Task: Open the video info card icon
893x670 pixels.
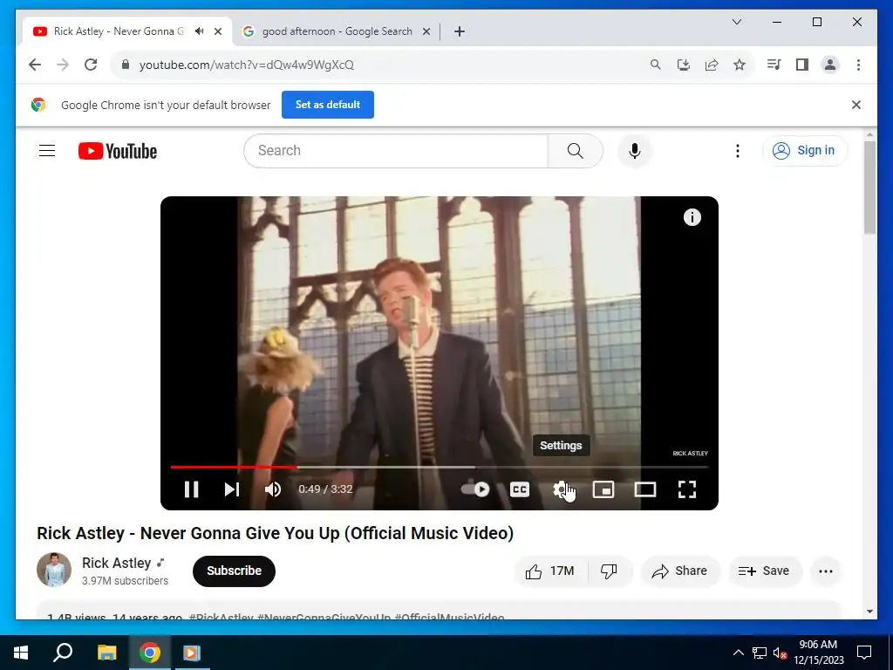Action: tap(692, 217)
